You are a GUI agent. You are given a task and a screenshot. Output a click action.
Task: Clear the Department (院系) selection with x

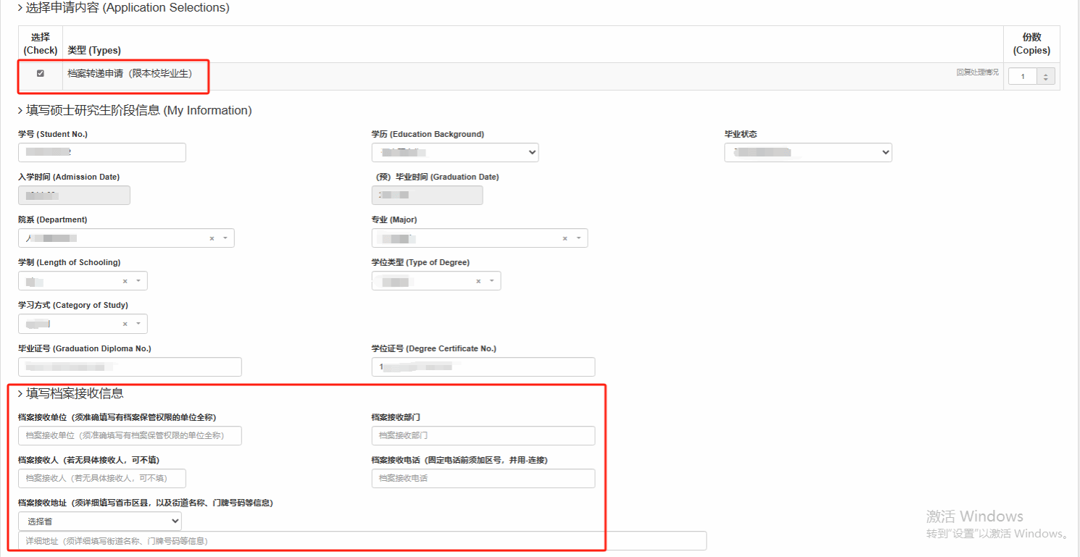[x=212, y=238]
